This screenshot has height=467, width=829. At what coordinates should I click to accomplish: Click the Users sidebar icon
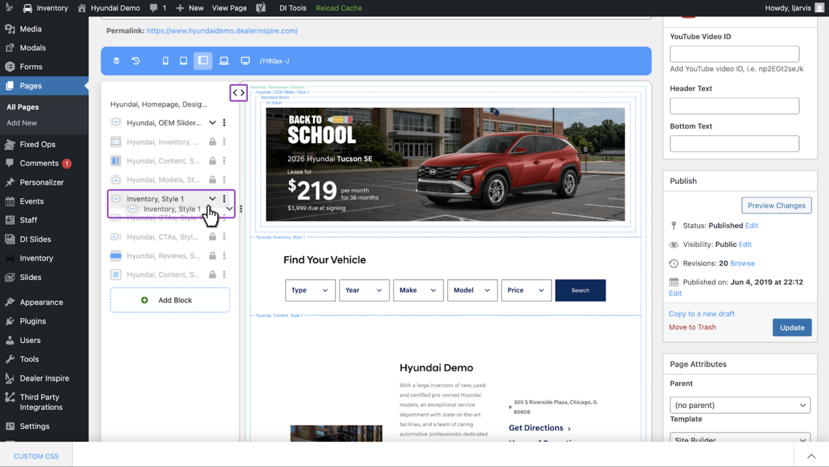tap(10, 340)
